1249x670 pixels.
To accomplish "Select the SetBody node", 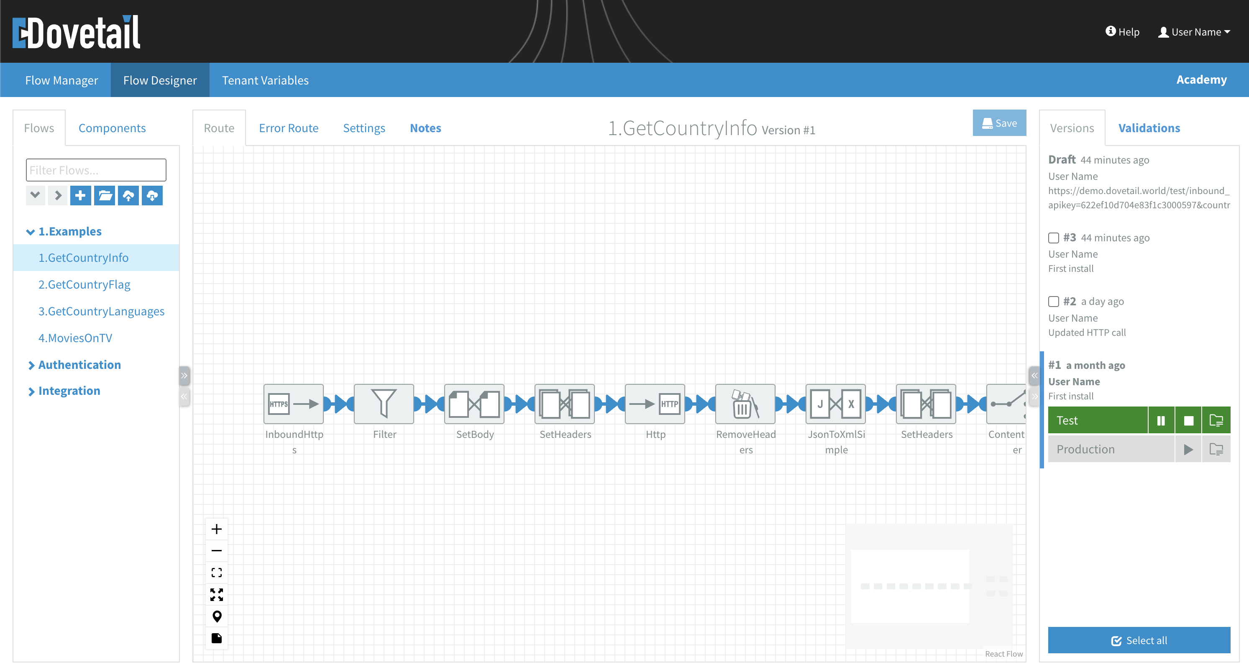I will 474,404.
